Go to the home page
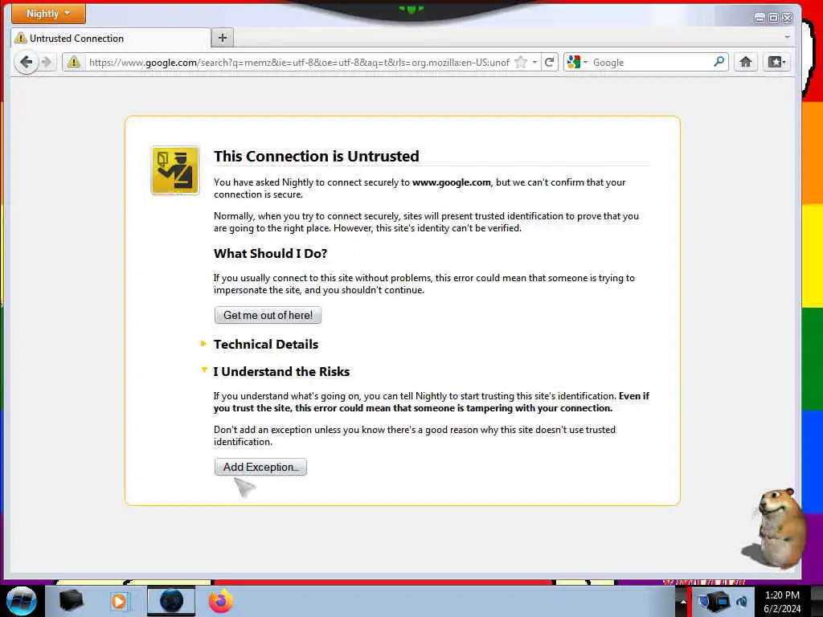 click(745, 63)
